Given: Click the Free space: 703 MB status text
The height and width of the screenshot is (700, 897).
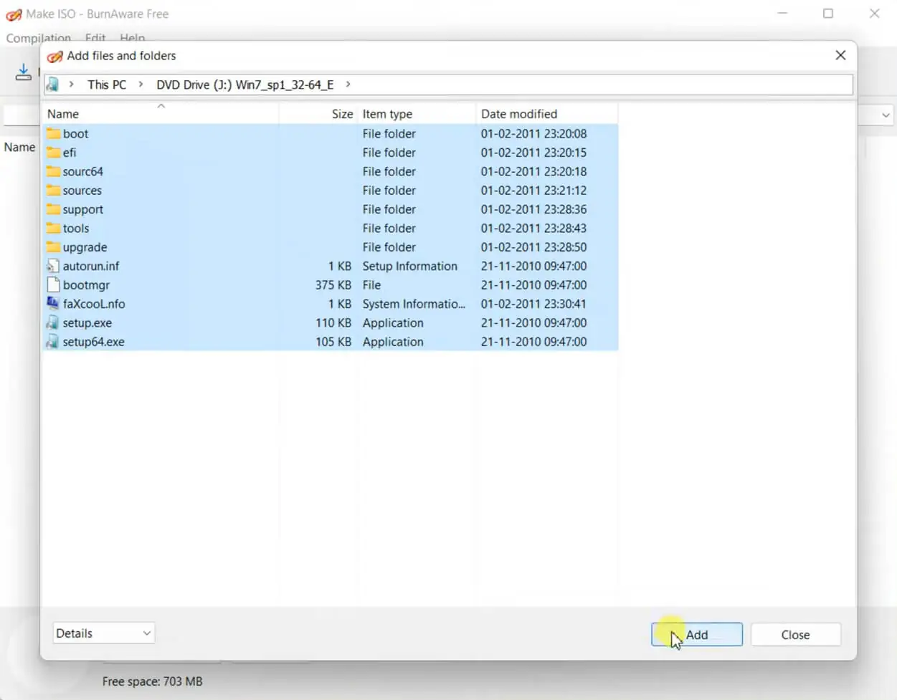Looking at the screenshot, I should [x=152, y=681].
